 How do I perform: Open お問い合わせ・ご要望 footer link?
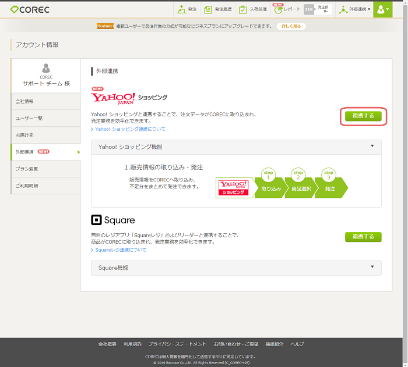coord(236,344)
